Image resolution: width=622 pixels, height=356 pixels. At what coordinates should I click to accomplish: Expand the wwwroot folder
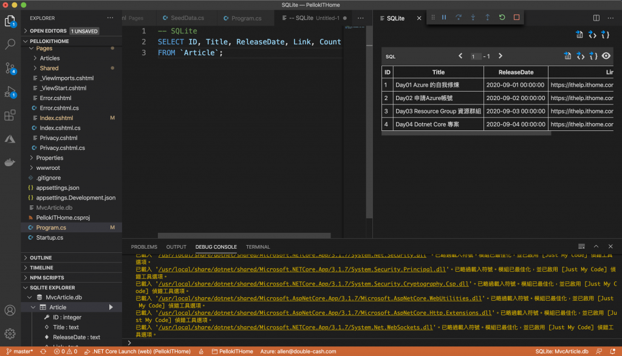(x=48, y=167)
